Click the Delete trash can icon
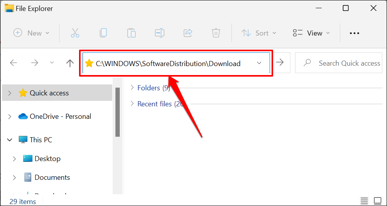 click(216, 33)
